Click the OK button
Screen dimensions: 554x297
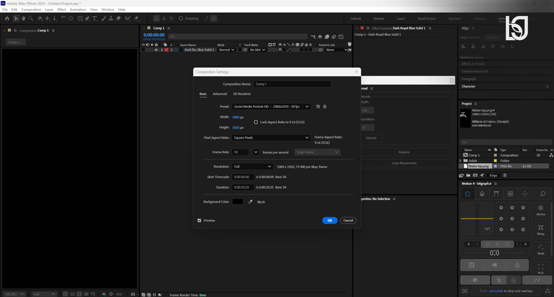330,221
